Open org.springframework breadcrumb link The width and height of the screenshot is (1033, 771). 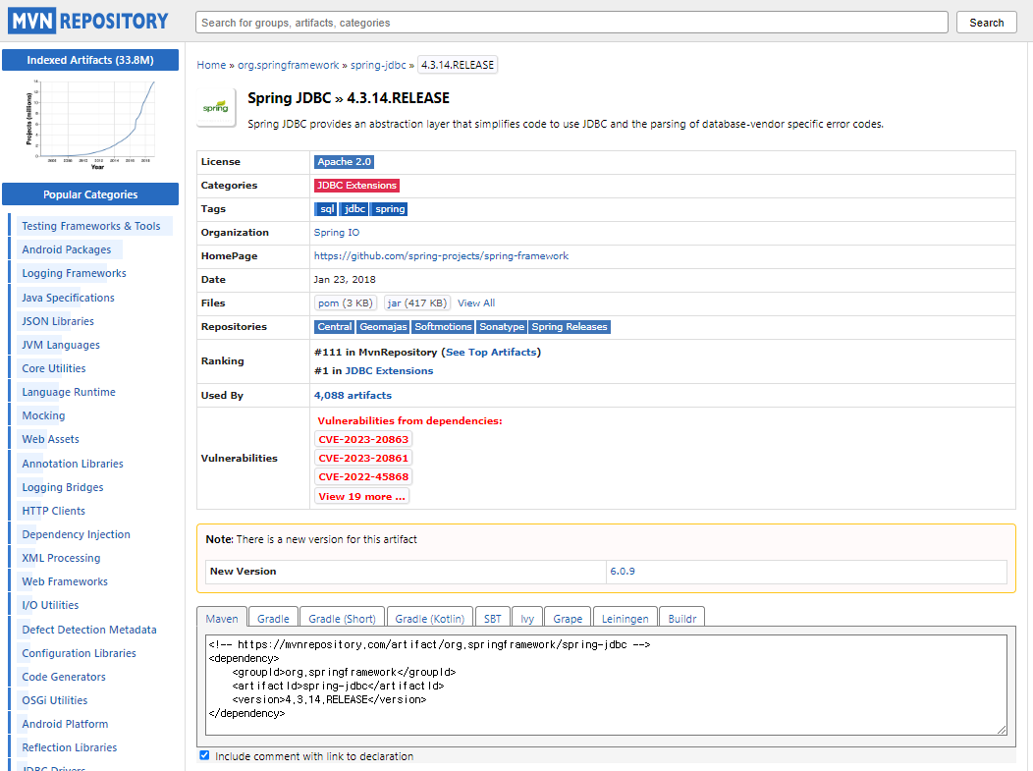tap(288, 65)
